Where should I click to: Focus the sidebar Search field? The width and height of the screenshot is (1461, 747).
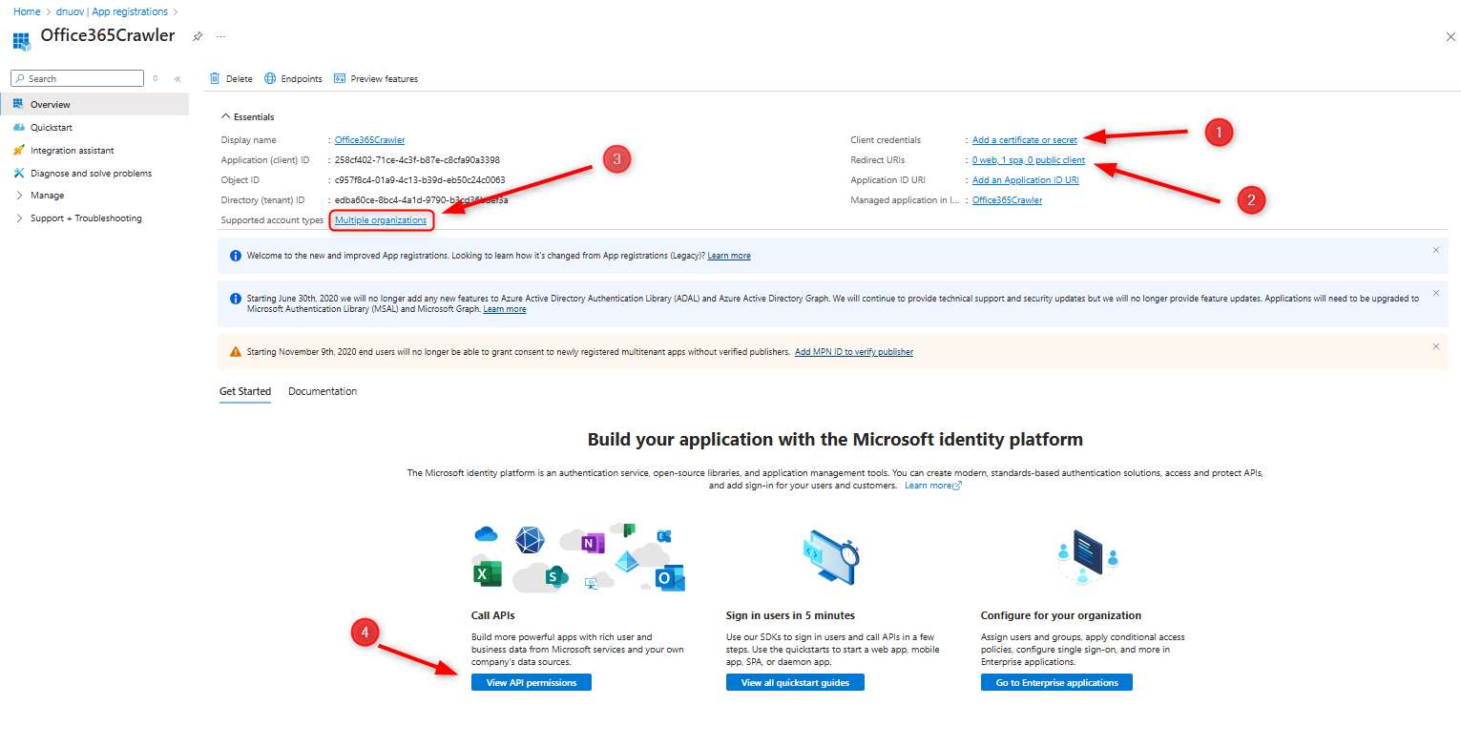[x=81, y=78]
